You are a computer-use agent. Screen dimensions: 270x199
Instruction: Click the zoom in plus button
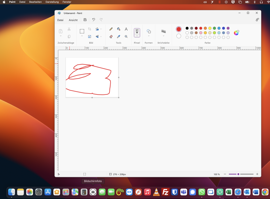[x=257, y=174]
